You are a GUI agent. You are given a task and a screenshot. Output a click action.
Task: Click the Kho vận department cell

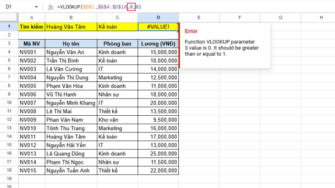click(117, 120)
